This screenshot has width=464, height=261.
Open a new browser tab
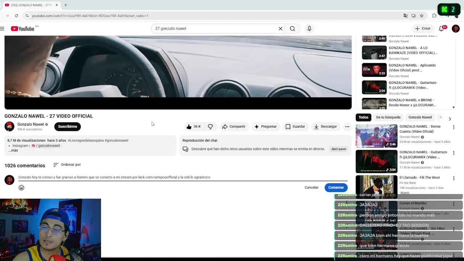tap(66, 5)
